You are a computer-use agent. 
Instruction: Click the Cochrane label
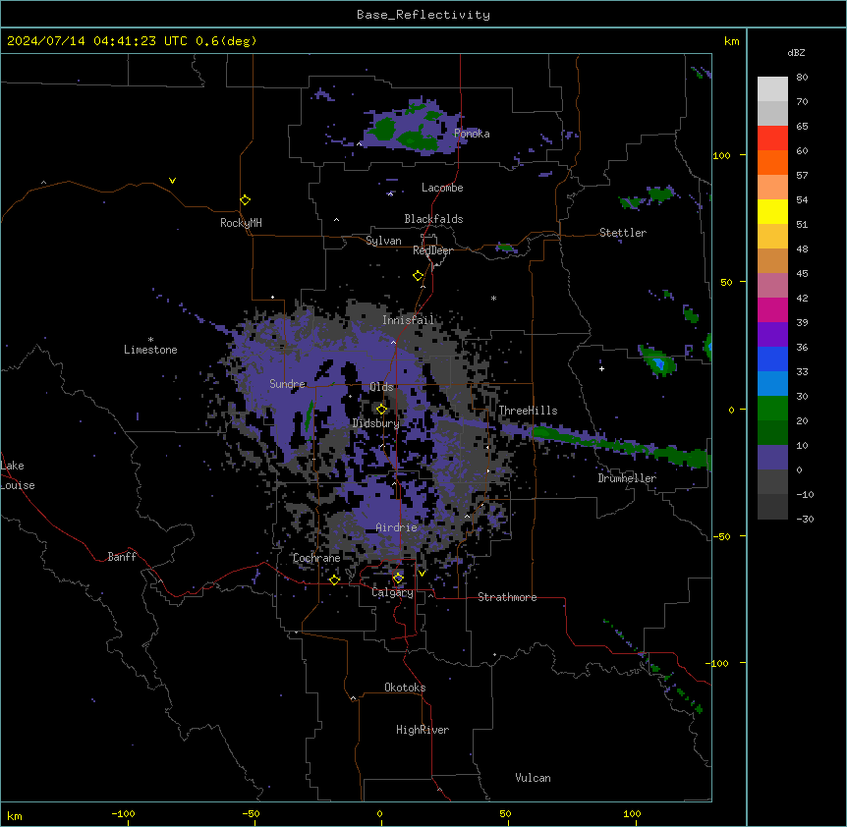(x=316, y=558)
